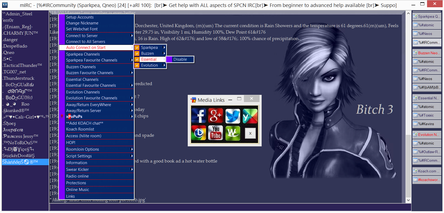The height and width of the screenshot is (213, 444).
Task: Open the Facebook icon in Media Links
Action: (x=199, y=116)
